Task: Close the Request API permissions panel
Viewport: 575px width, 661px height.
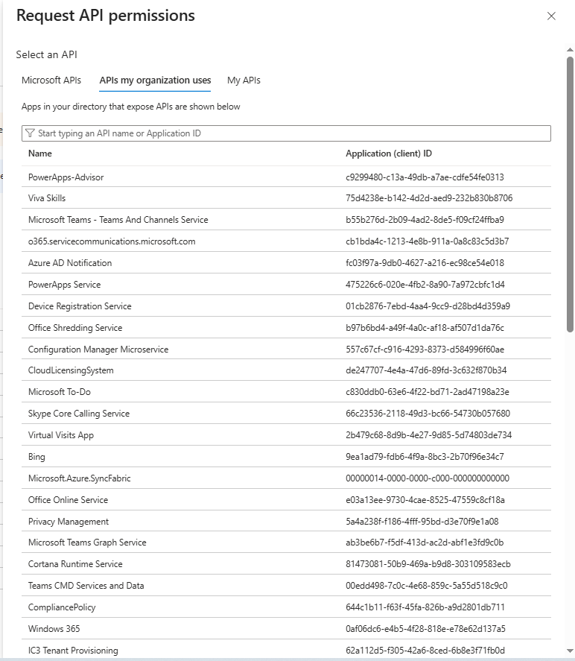Action: tap(551, 16)
